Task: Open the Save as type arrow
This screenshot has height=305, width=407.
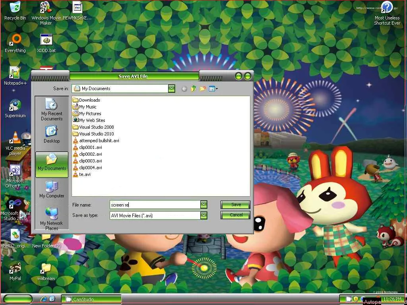Action: pos(204,215)
